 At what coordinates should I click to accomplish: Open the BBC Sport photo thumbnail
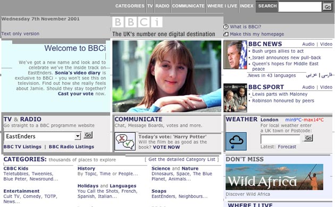tap(235, 98)
